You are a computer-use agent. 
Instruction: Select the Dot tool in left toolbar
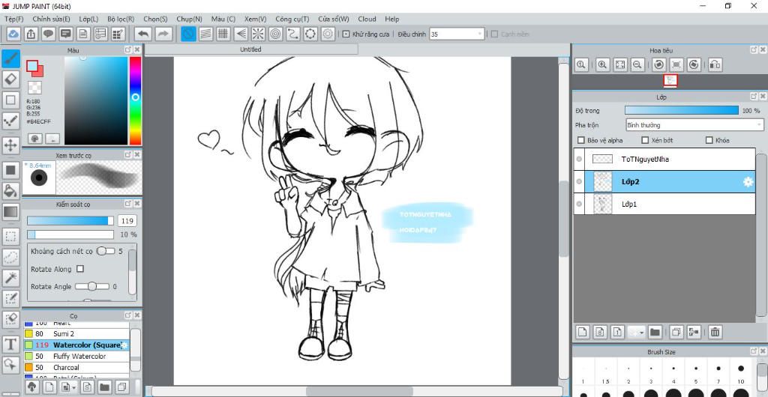click(x=10, y=120)
